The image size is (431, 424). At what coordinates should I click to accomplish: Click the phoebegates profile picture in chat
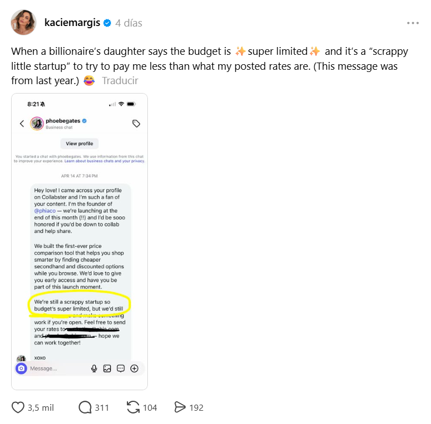click(x=37, y=123)
